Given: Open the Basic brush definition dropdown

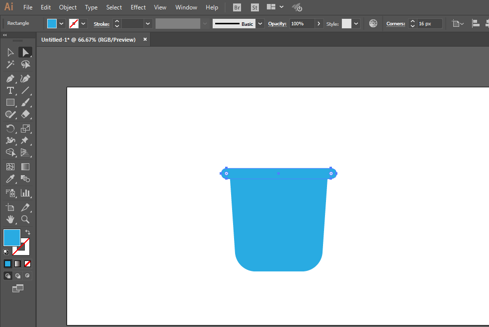Looking at the screenshot, I should click(260, 23).
